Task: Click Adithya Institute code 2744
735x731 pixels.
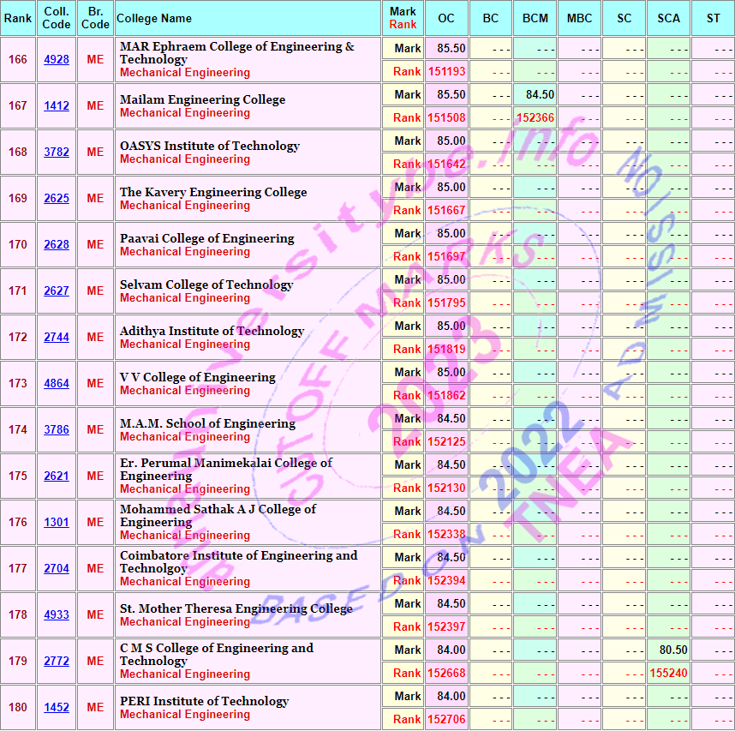Action: 57,338
